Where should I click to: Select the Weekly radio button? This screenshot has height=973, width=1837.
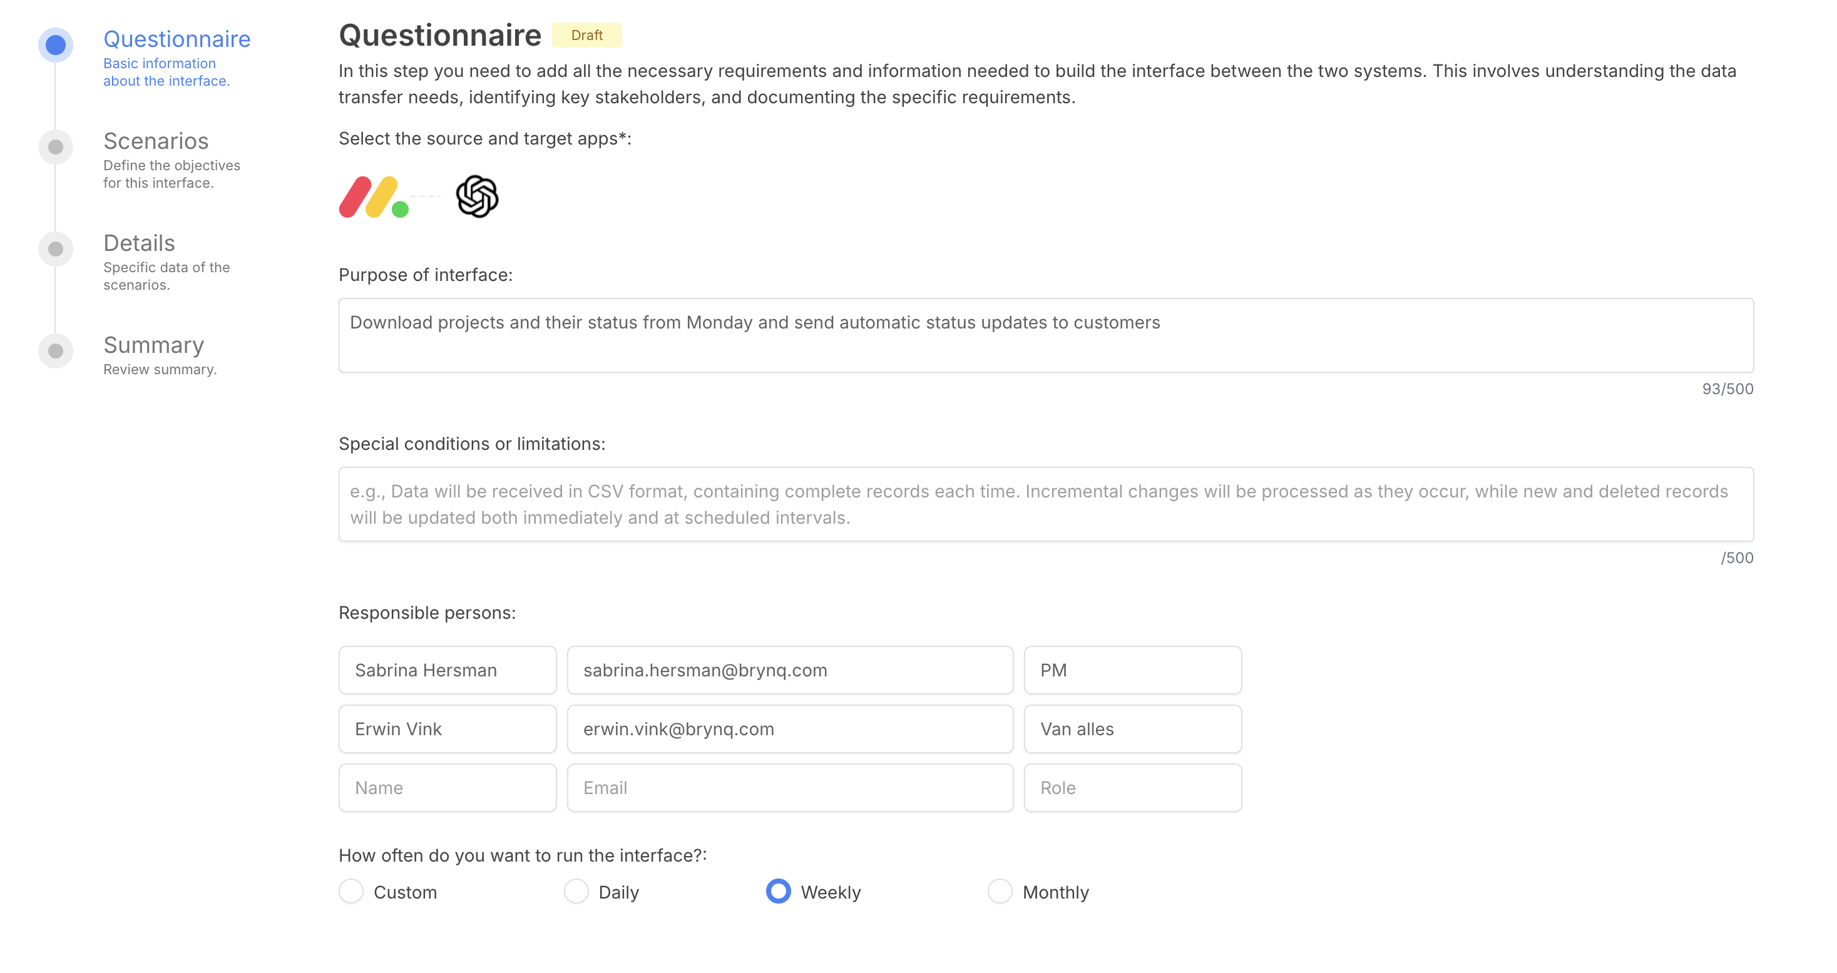click(x=777, y=892)
